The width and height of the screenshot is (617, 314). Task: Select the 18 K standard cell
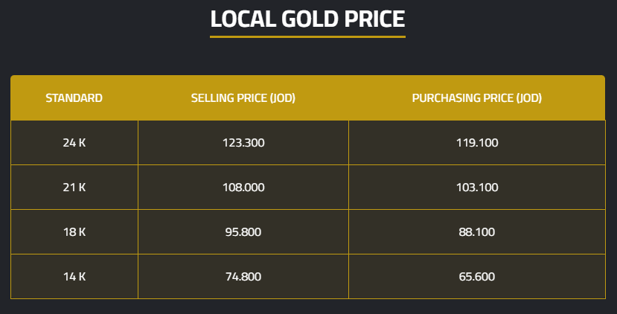click(x=74, y=232)
